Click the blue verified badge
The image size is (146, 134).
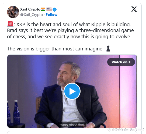click(55, 9)
